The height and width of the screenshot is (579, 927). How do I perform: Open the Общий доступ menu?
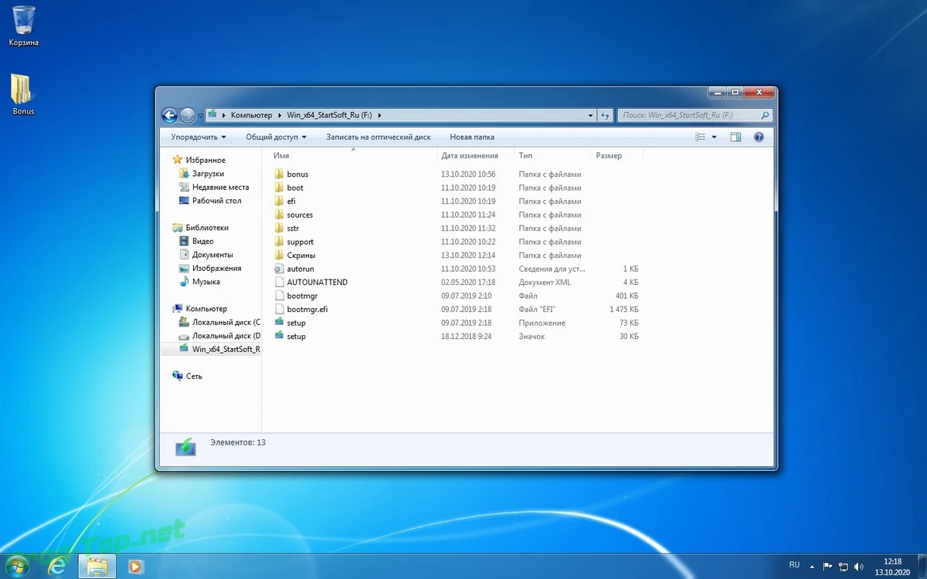(x=276, y=137)
